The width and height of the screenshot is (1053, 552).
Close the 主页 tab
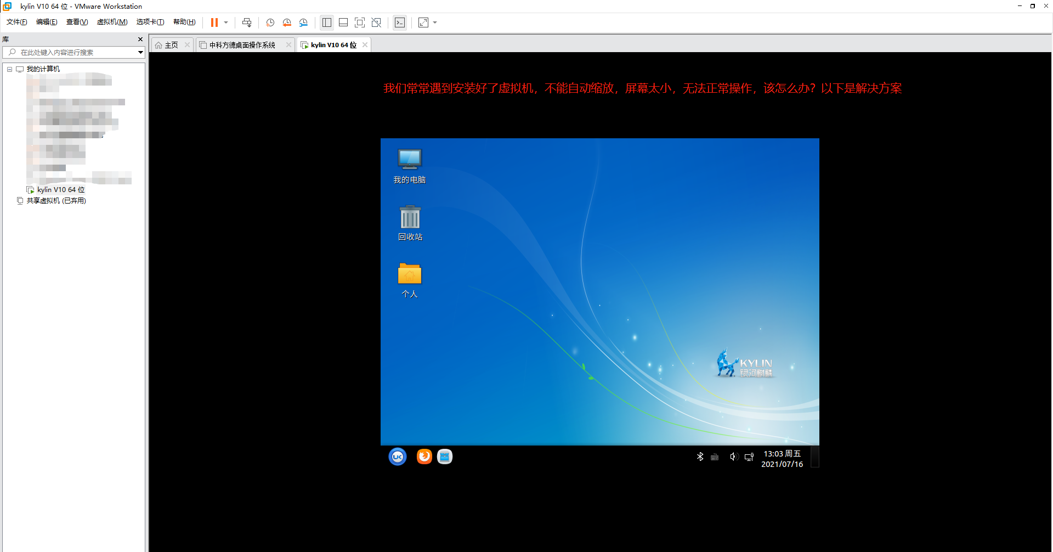tap(187, 45)
